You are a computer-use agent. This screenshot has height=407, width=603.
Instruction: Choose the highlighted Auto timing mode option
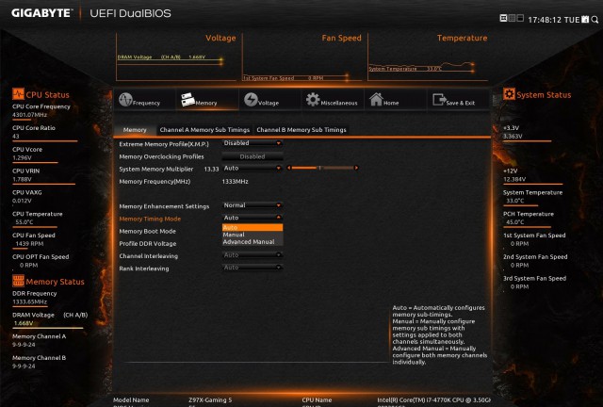(x=253, y=227)
